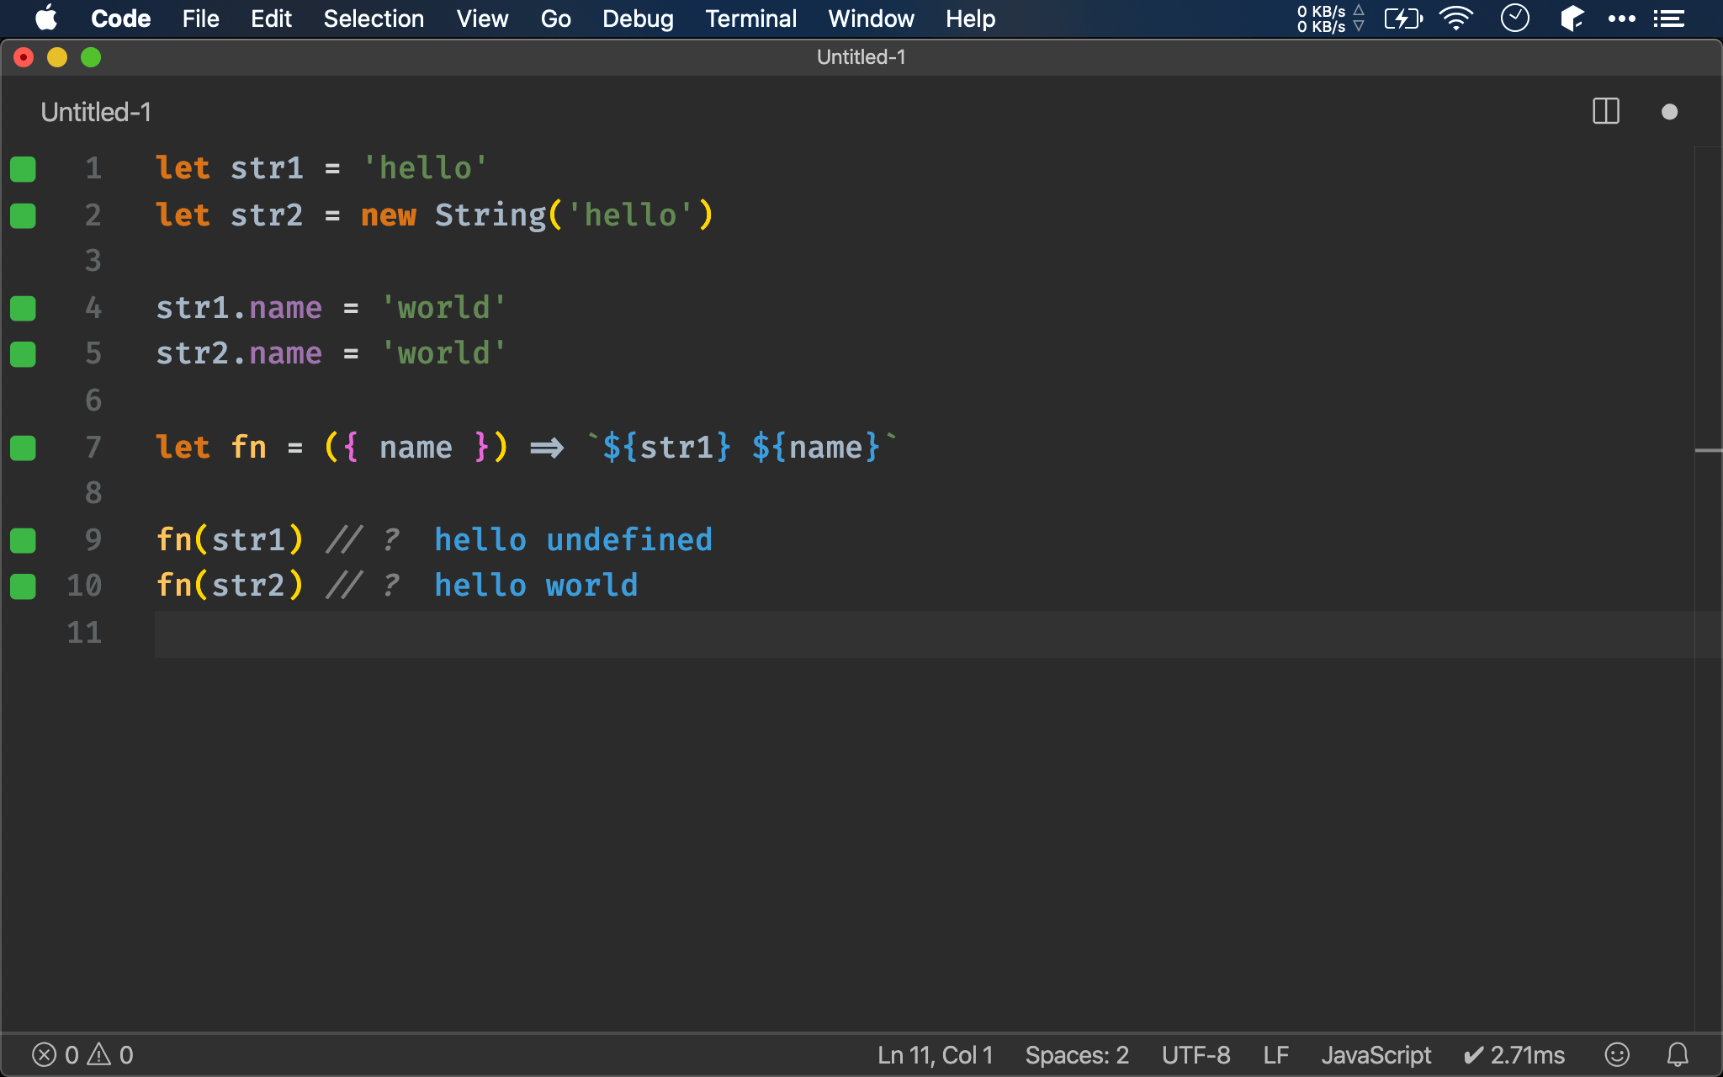Place cursor in the empty line 11
The width and height of the screenshot is (1723, 1077).
coord(924,634)
